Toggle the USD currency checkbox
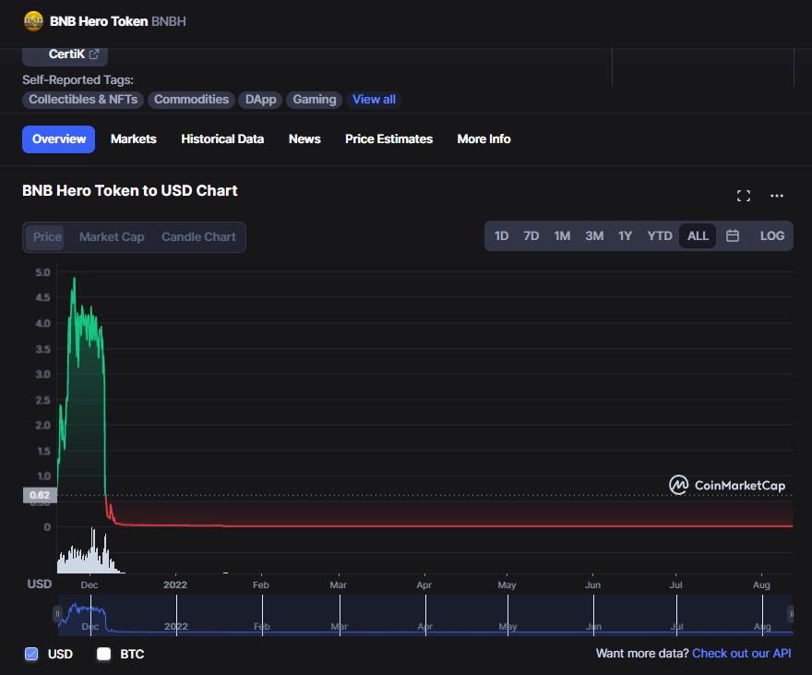 pos(31,654)
